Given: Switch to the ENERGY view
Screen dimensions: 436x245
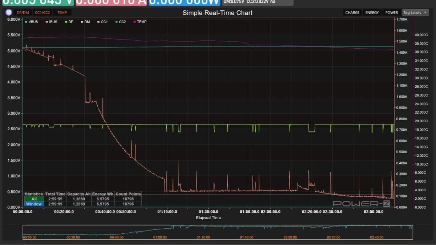Looking at the screenshot, I should pos(372,13).
